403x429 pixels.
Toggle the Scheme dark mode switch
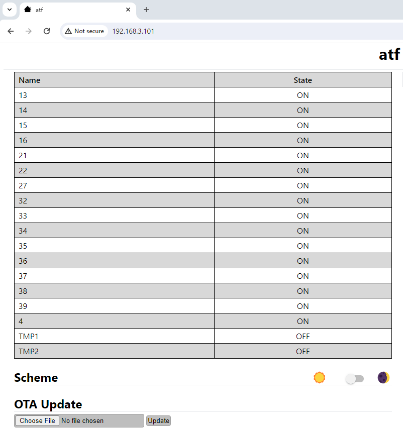[355, 379]
